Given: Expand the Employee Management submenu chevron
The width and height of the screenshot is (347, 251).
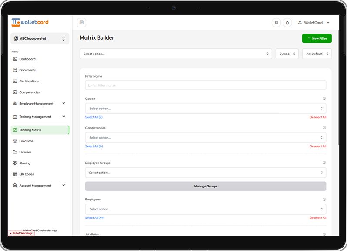Looking at the screenshot, I should [x=64, y=103].
